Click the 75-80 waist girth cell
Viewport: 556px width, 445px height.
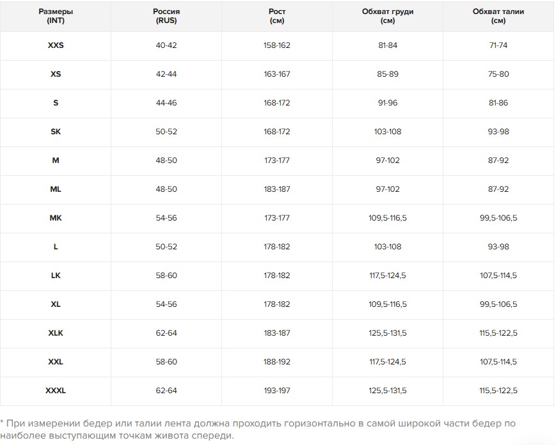498,74
